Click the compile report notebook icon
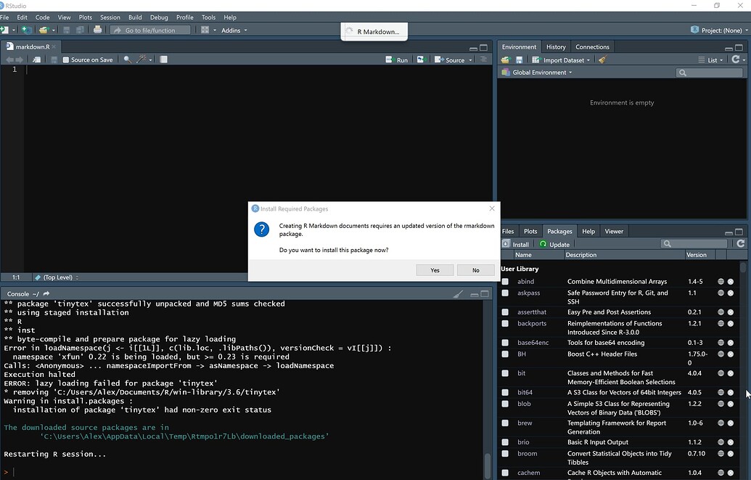The height and width of the screenshot is (480, 751). [x=164, y=60]
